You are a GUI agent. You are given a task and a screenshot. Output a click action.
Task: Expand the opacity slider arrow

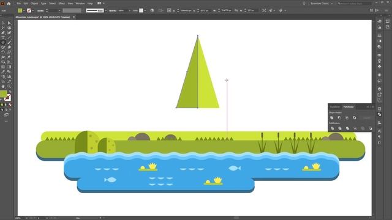[x=130, y=10]
